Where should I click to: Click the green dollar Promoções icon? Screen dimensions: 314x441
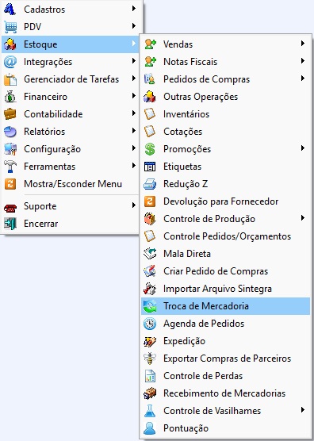coord(150,149)
